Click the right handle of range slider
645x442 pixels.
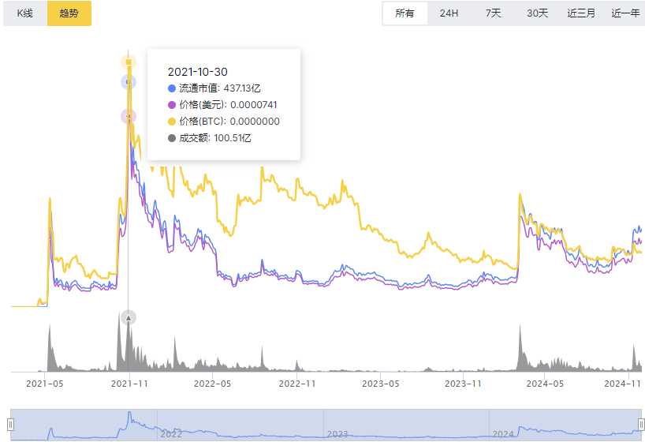point(641,425)
